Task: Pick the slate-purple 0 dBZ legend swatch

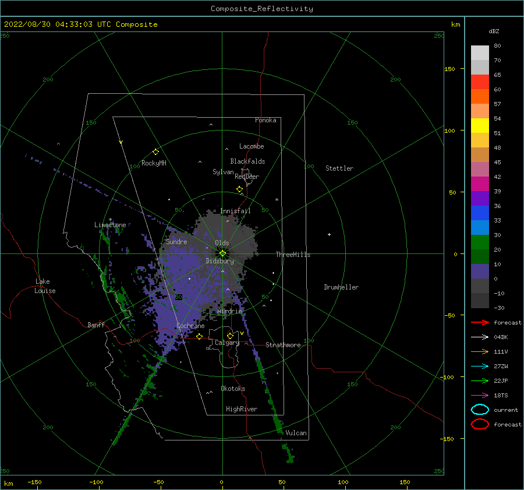Action: (x=480, y=272)
